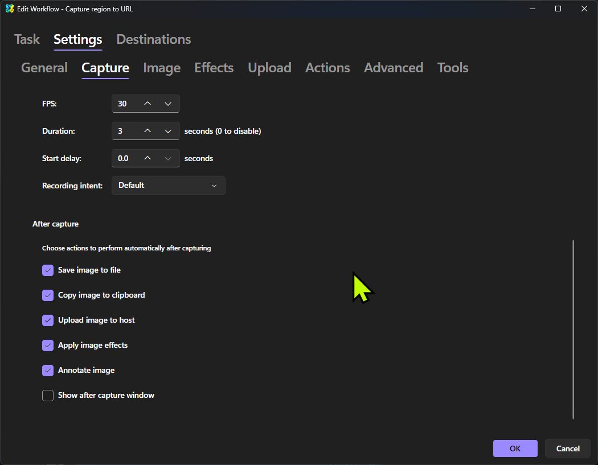This screenshot has width=598, height=465.
Task: Go to the Task tab
Action: (x=27, y=39)
